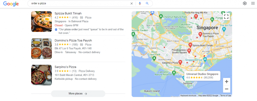Select the Sarpino's Pizza map pin

(180, 62)
